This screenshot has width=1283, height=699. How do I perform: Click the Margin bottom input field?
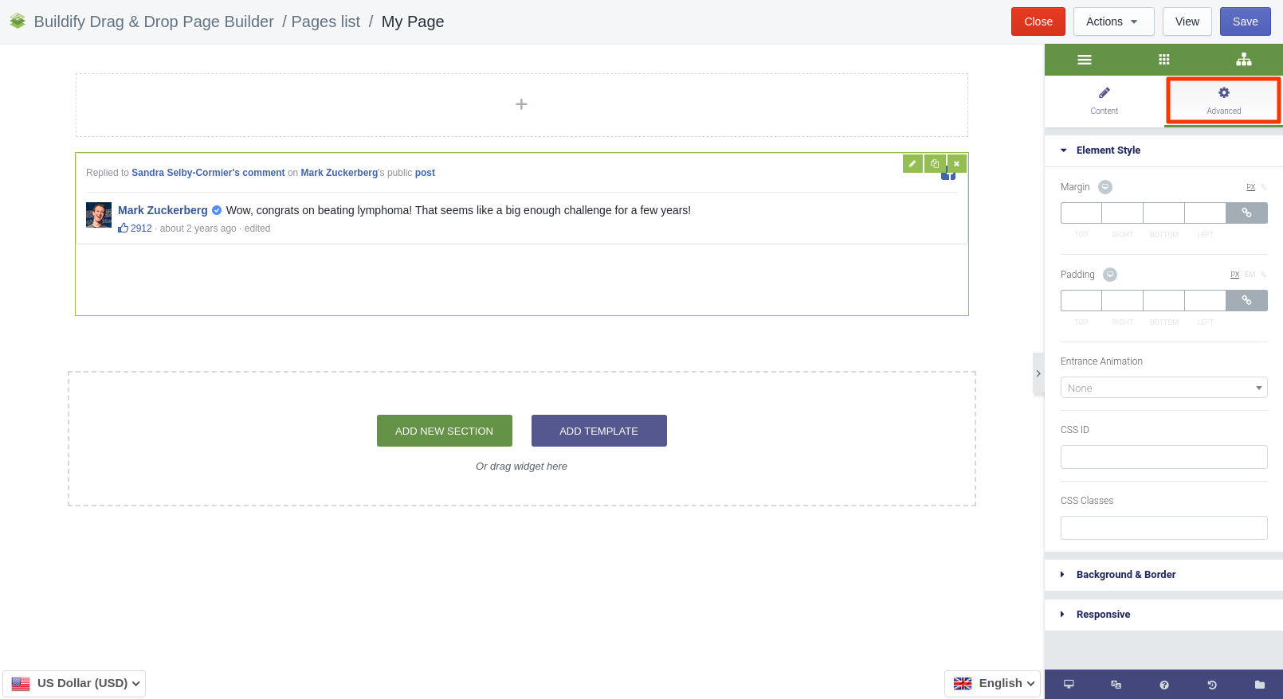tap(1164, 213)
